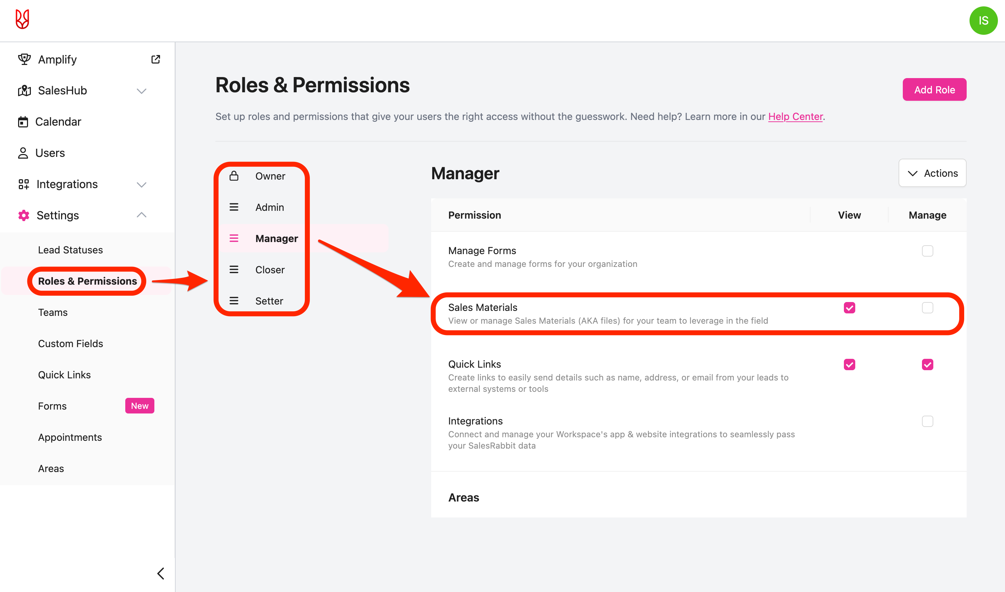The height and width of the screenshot is (592, 1005).
Task: Collapse the sidebar with the arrow
Action: point(161,573)
